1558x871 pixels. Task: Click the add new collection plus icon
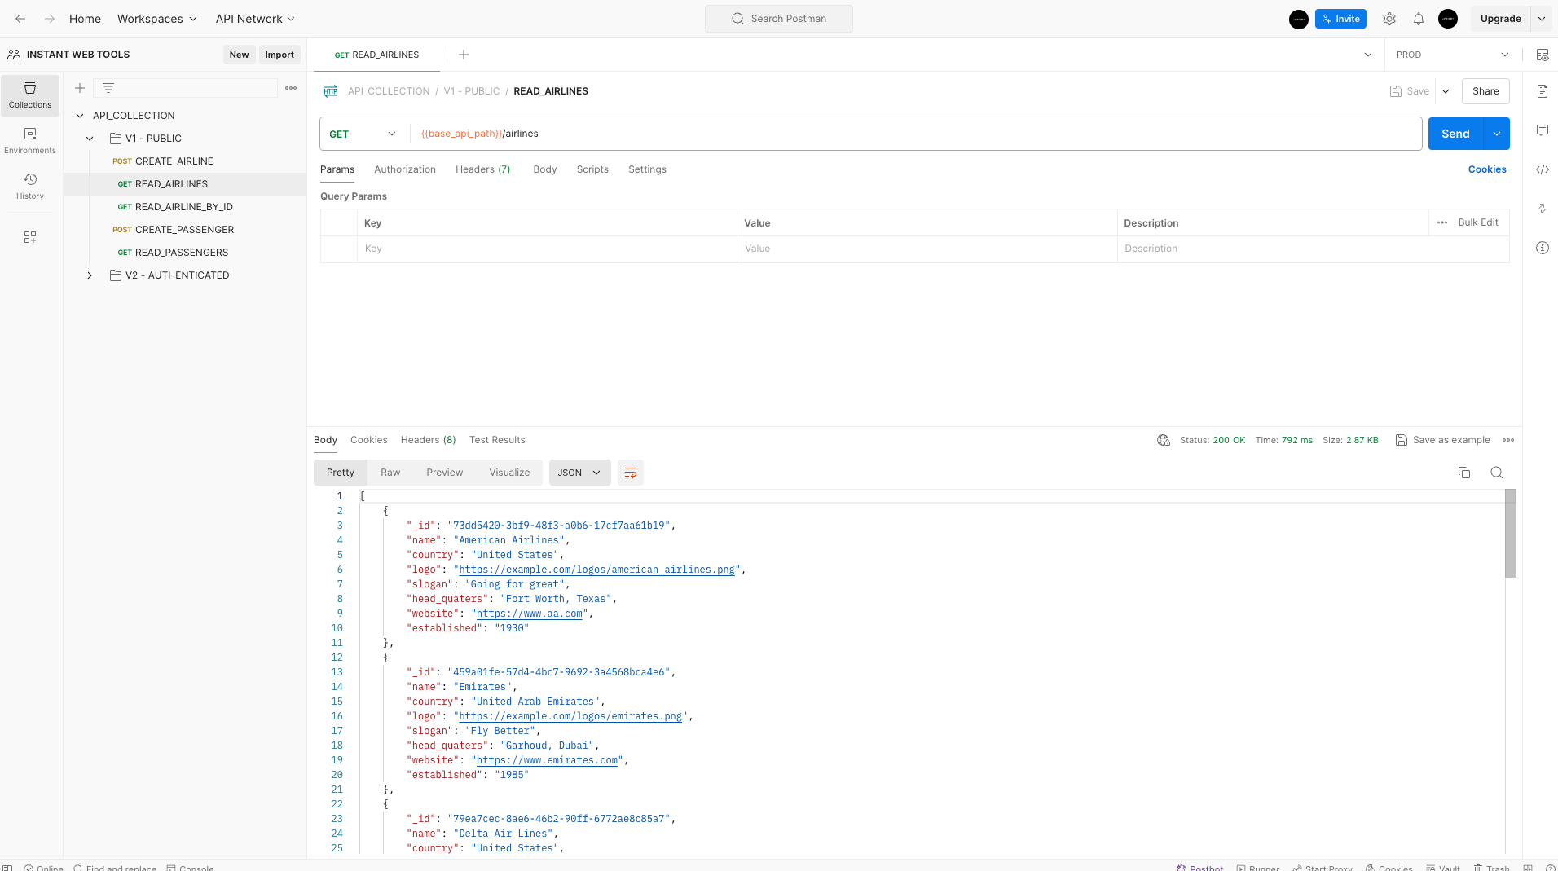click(80, 88)
